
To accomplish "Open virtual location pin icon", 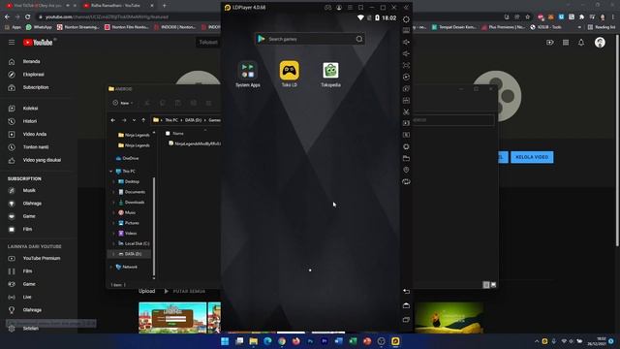I will (406, 170).
